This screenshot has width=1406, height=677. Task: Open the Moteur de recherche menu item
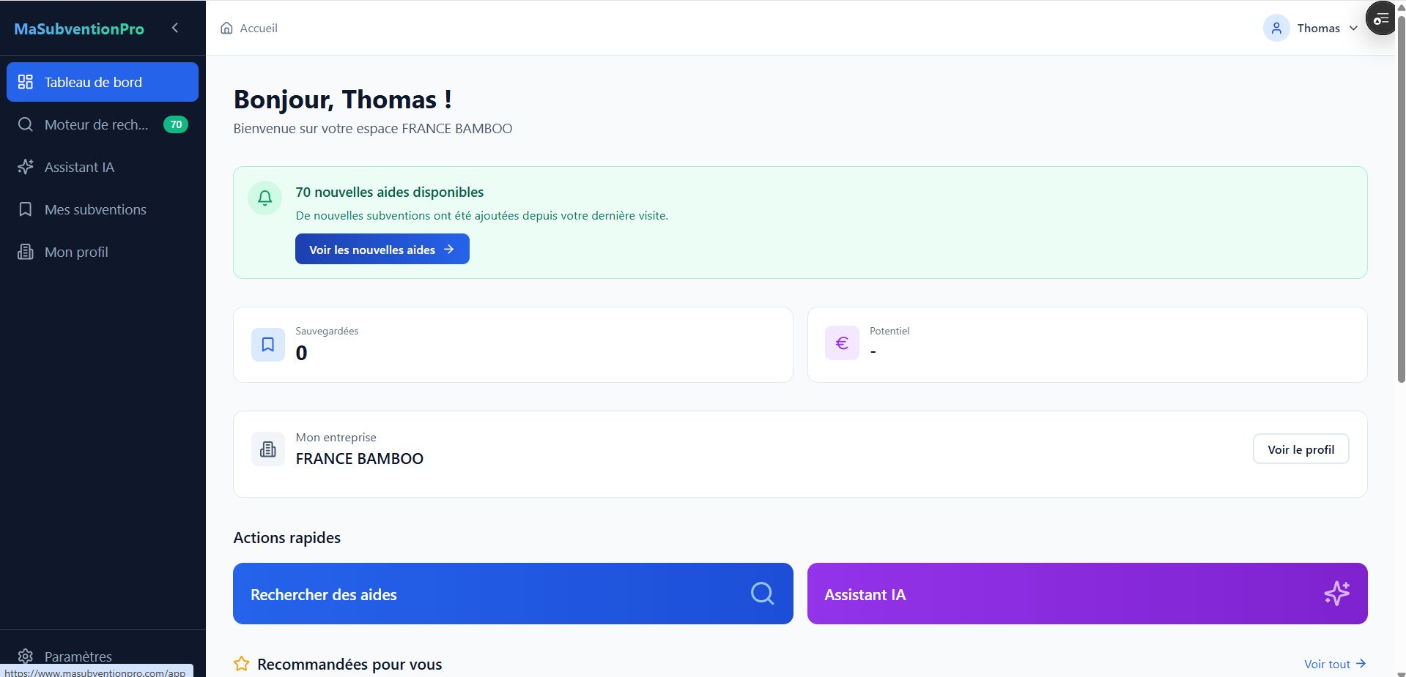pyautogui.click(x=103, y=124)
